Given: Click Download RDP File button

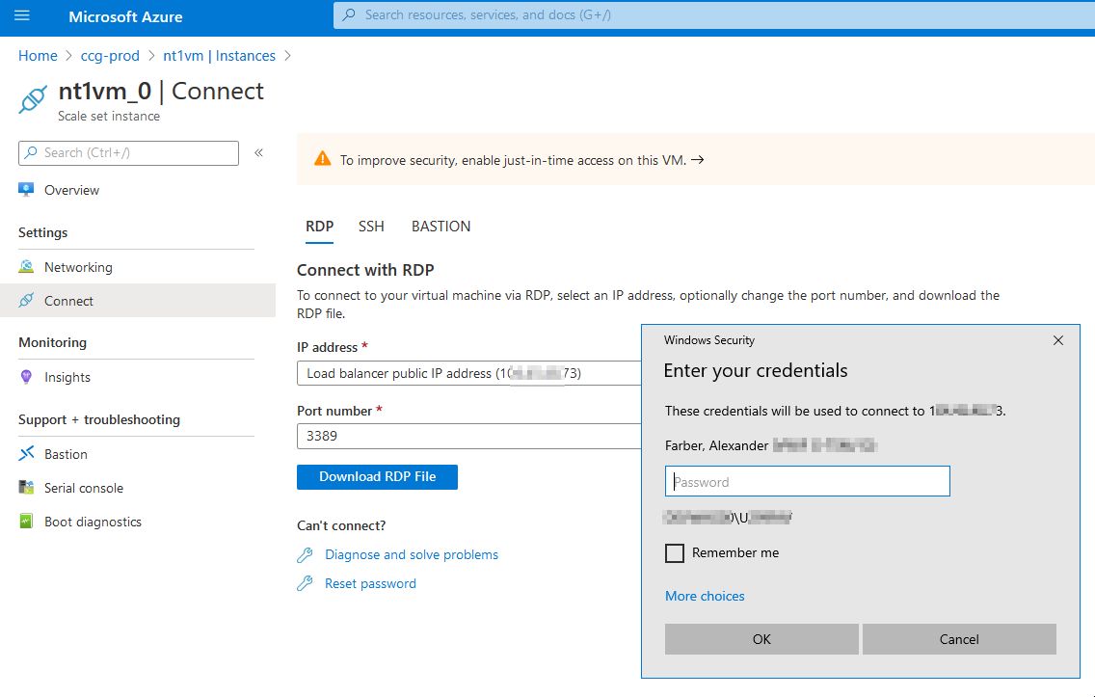Looking at the screenshot, I should click(x=377, y=477).
